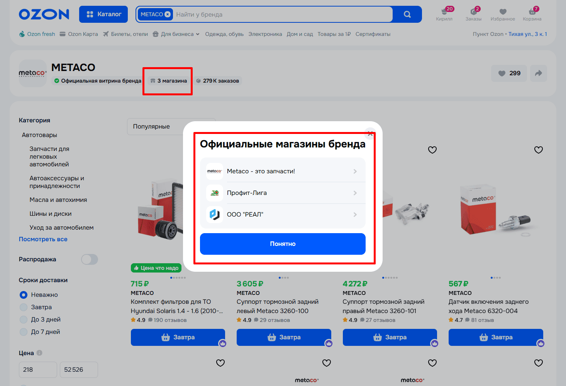Select the Неважно delivery radio

tap(24, 295)
